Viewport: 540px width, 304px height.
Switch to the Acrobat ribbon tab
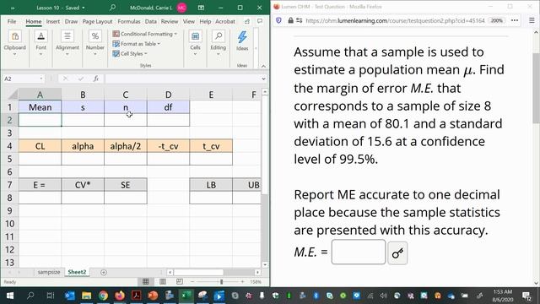[x=225, y=21]
